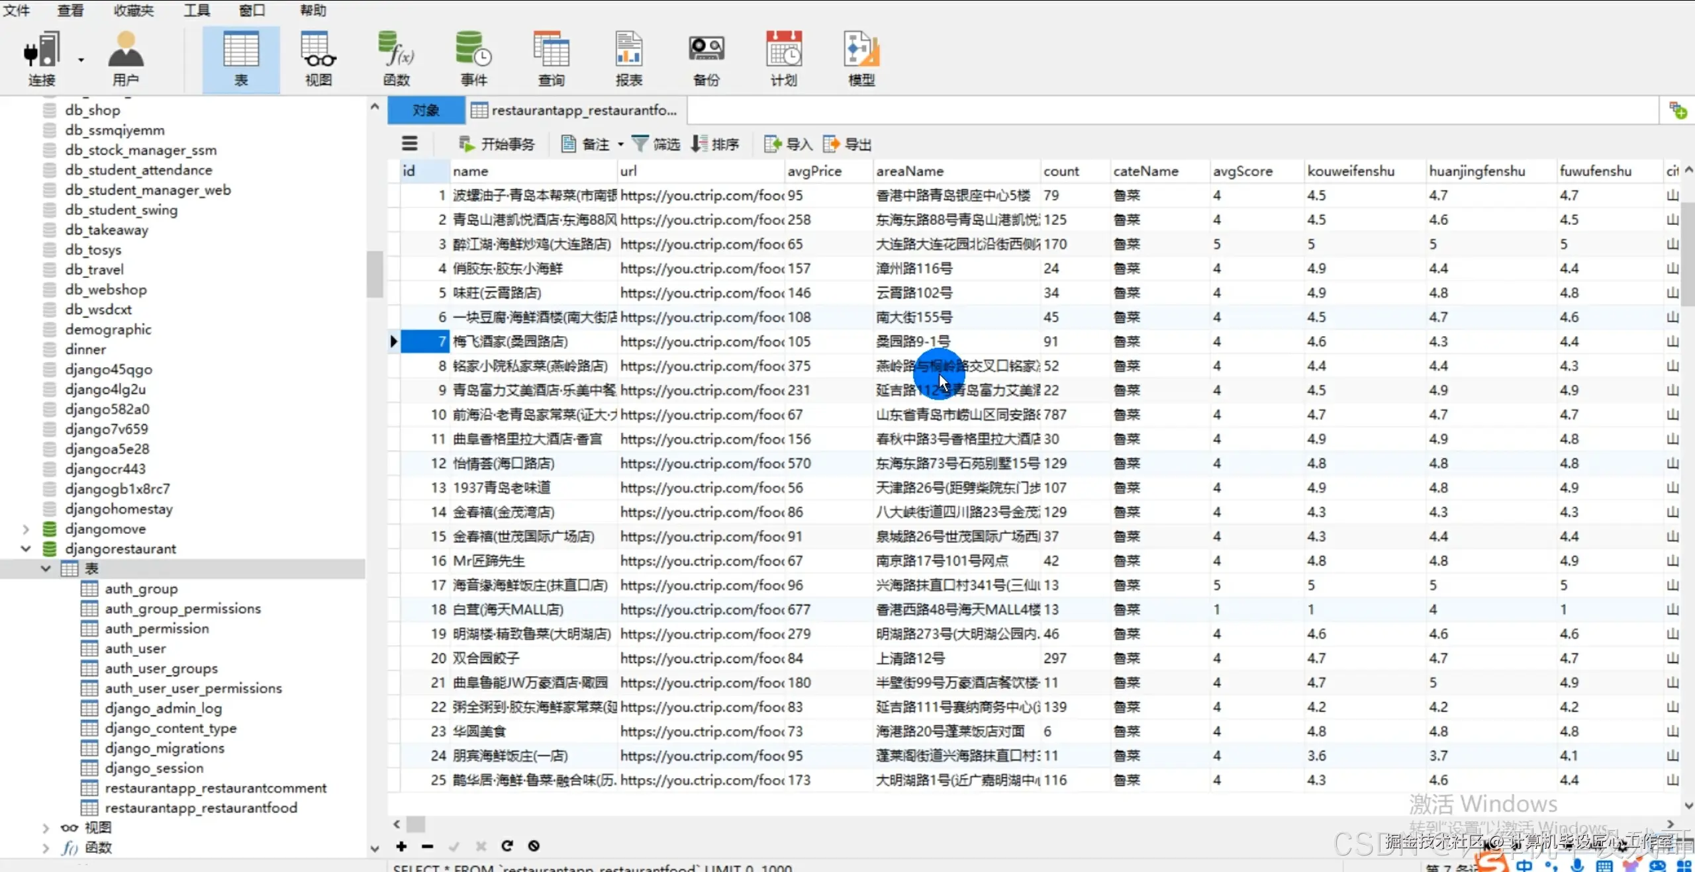This screenshot has height=872, width=1695.
Task: Open the restaurantapp_restaurantcomment table
Action: click(x=215, y=788)
